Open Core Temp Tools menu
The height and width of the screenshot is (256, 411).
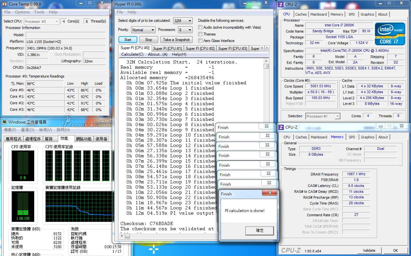(x=39, y=12)
